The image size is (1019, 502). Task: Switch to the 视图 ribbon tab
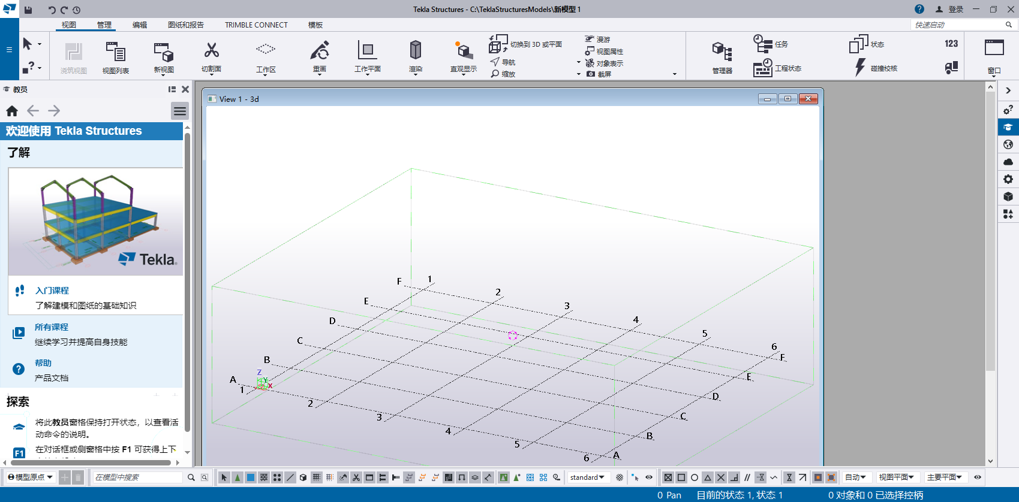pos(69,25)
